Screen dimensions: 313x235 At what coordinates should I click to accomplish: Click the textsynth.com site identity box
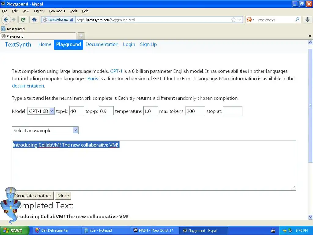(x=58, y=20)
